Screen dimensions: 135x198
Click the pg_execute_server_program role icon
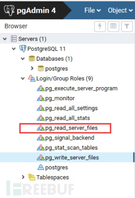pos(40,88)
